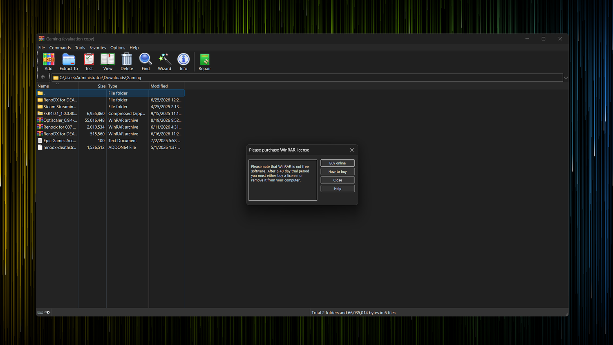The image size is (613, 345).
Task: Sort by the Modified column header
Action: [x=166, y=86]
